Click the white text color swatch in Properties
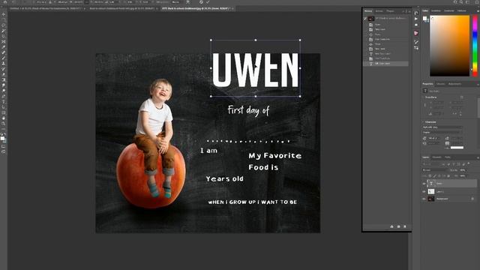 coord(457,148)
